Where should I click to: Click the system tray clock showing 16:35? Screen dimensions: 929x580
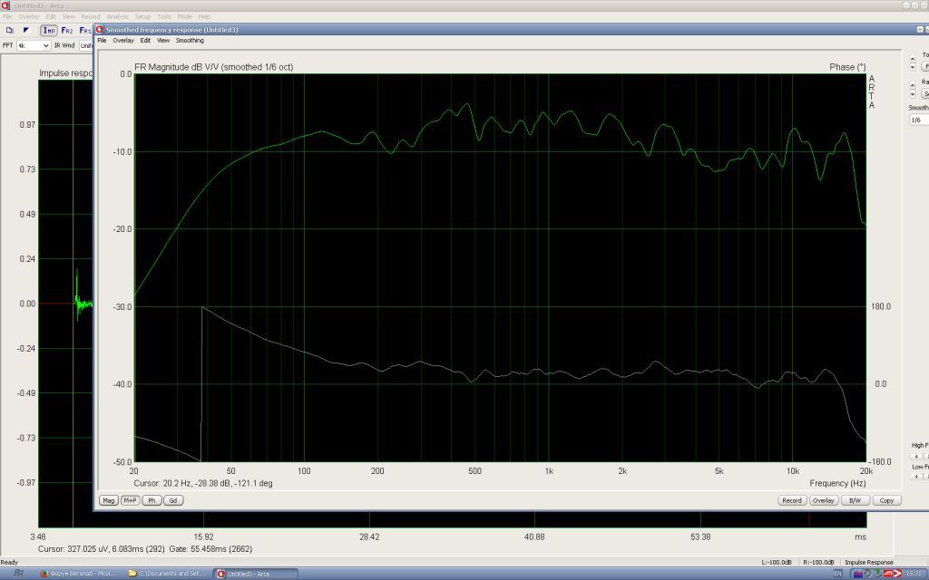click(x=914, y=574)
